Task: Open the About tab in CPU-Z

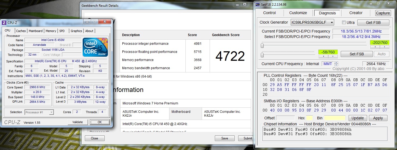Action: point(89,31)
